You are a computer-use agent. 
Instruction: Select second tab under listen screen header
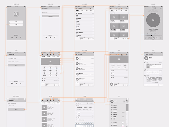48,57
